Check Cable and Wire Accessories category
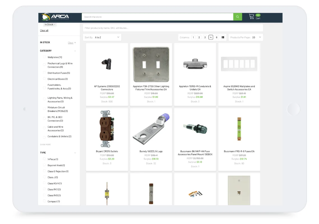 tap(44, 128)
